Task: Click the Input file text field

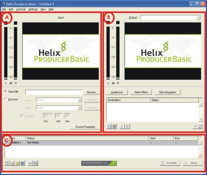Action: point(54,92)
